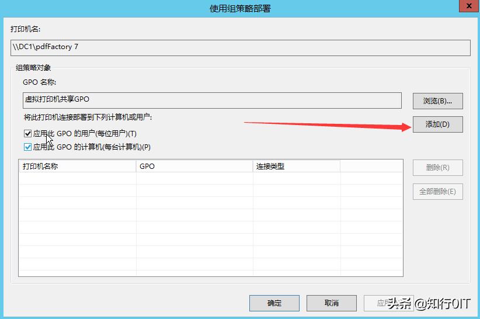Click the 打印机名 field showing \\DC1\pdfFactory 7

point(241,48)
